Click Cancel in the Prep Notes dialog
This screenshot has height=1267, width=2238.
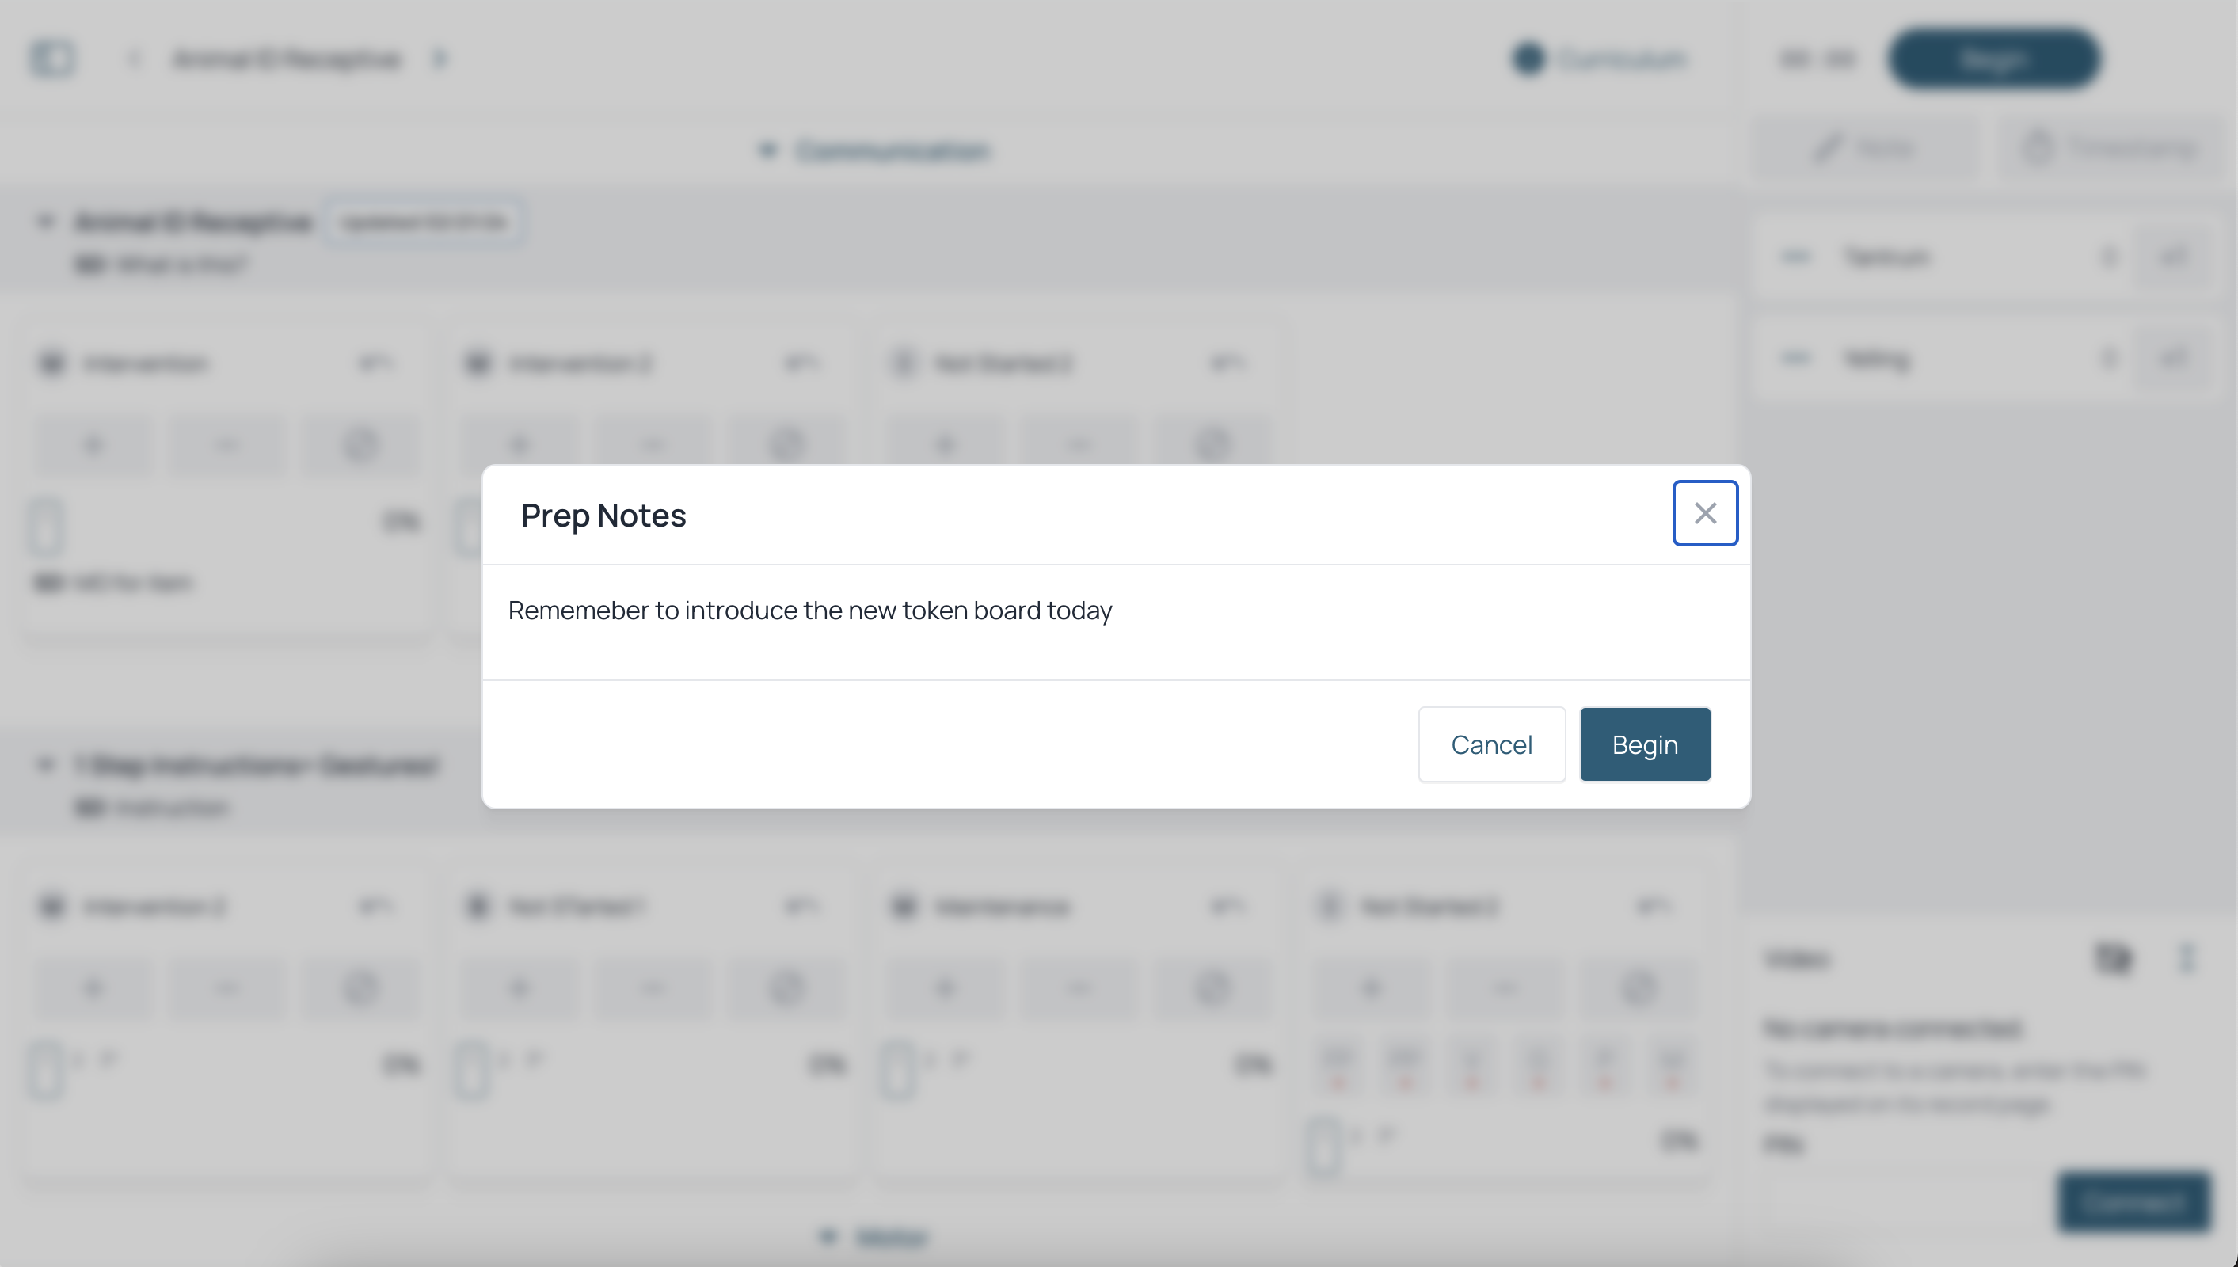(1491, 745)
